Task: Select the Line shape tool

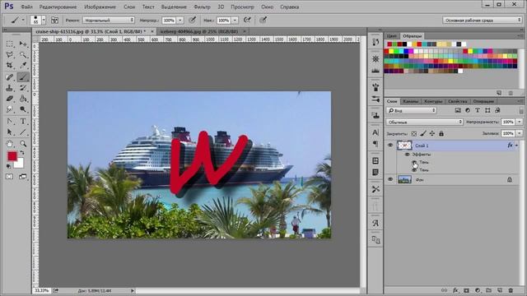Action: 23,132
